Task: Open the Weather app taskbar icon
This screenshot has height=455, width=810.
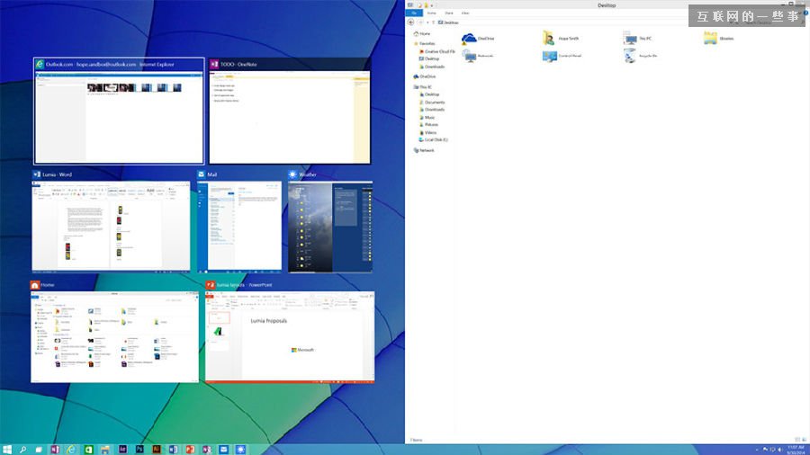Action: pos(240,450)
